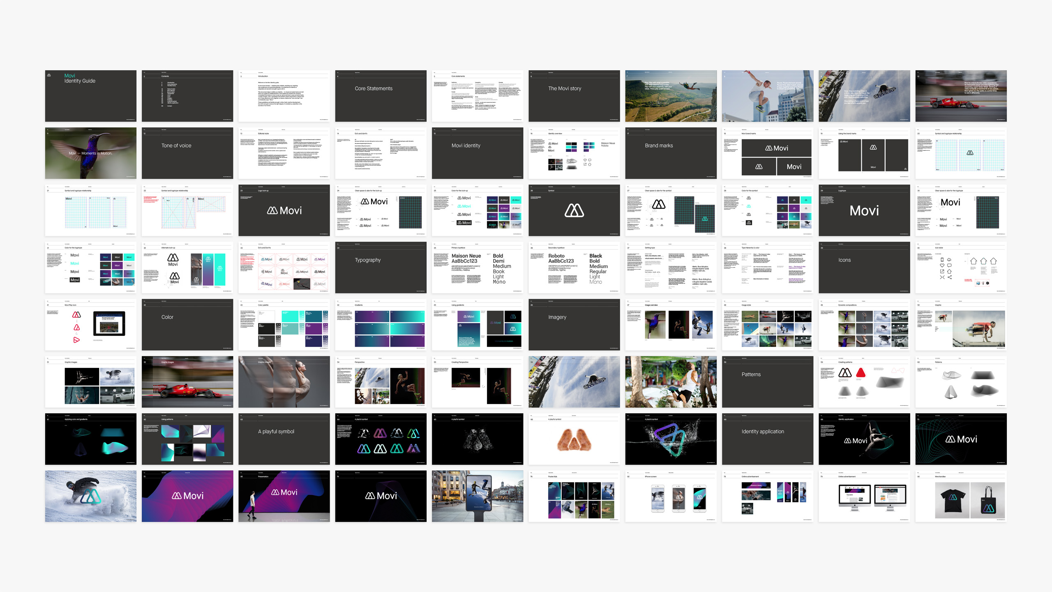
Task: Open the Color palette swatches slide
Action: 284,324
